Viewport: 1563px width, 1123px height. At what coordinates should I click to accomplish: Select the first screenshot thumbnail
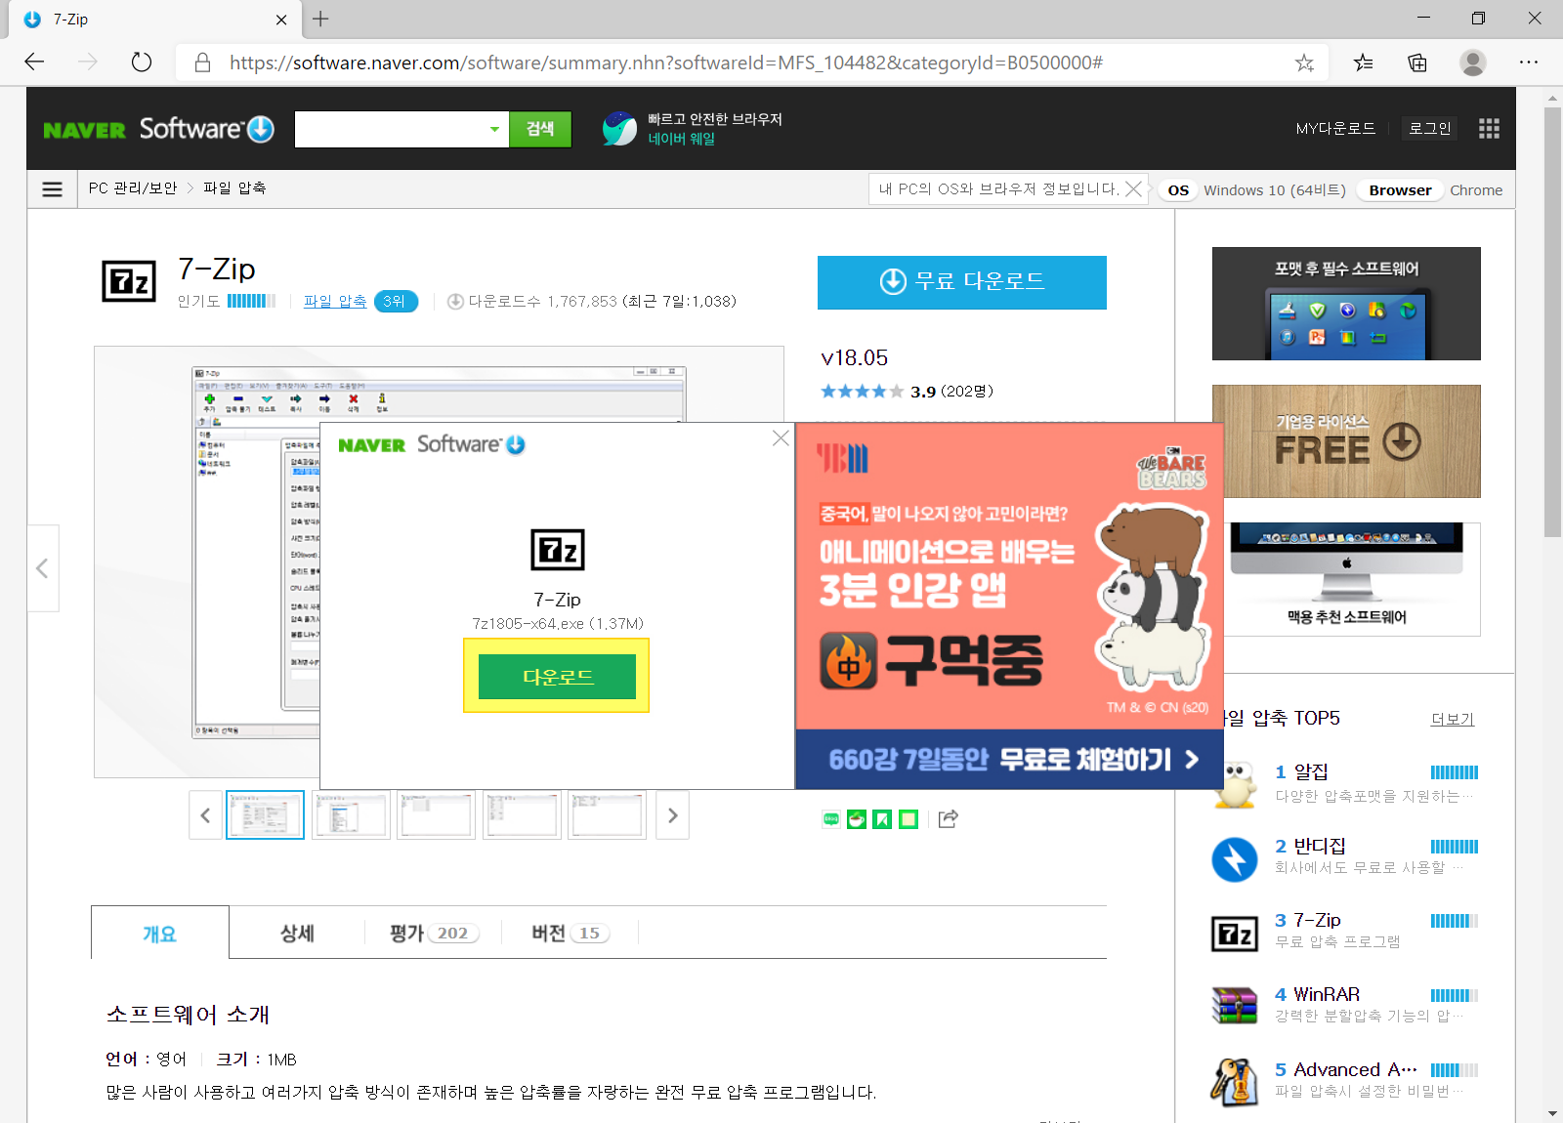[x=265, y=815]
